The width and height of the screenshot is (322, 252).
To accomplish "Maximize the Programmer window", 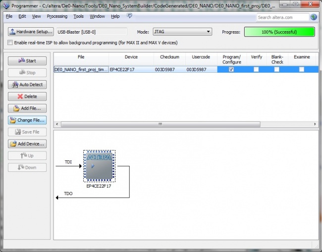I will (x=296, y=4).
